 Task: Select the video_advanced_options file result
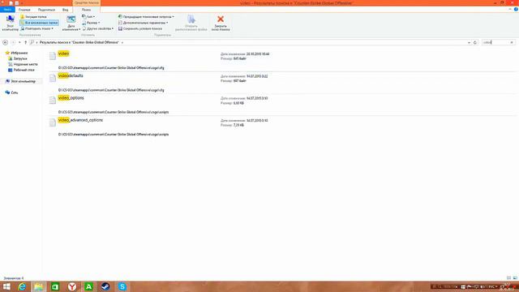click(80, 120)
